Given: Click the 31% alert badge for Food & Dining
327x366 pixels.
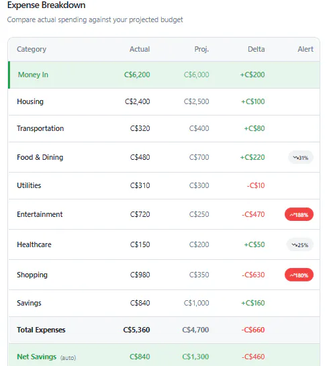Looking at the screenshot, I should tap(301, 157).
